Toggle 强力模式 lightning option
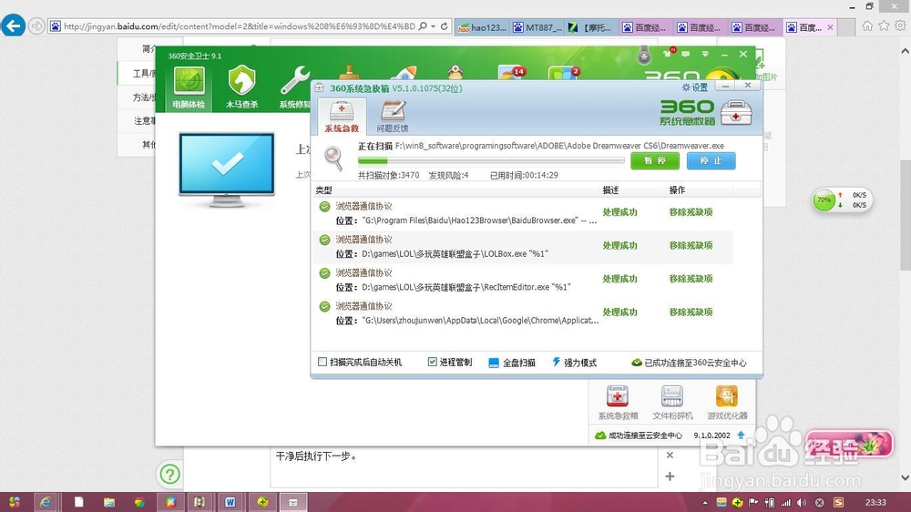This screenshot has width=911, height=512. click(574, 363)
